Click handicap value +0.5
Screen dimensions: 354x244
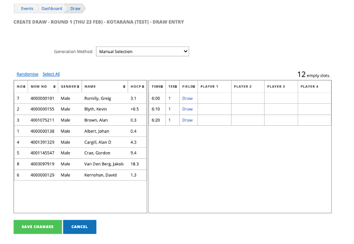[135, 109]
